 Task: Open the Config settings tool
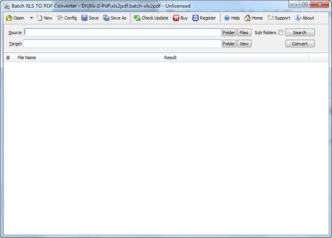pos(67,18)
